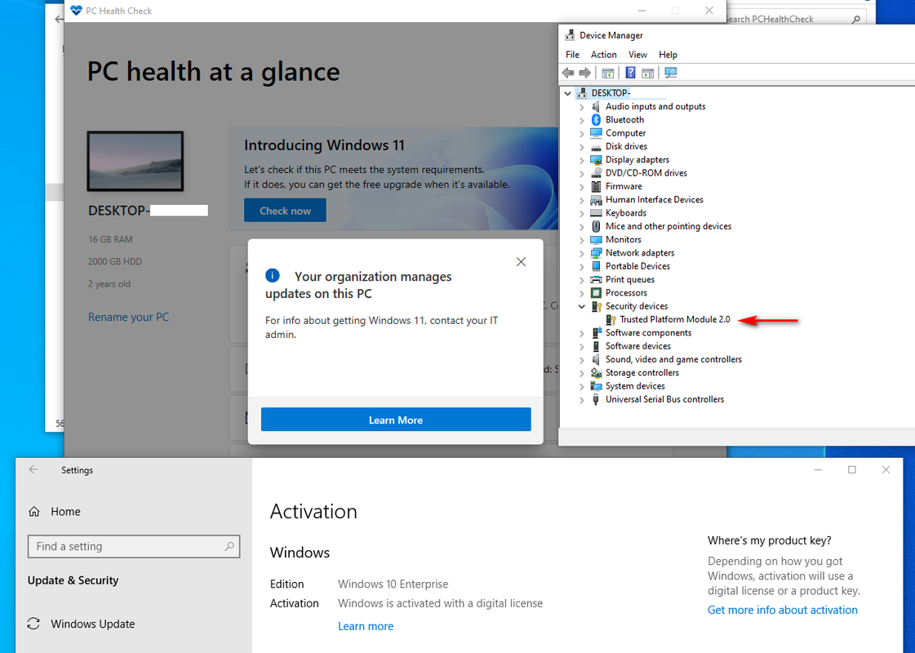
Task: Select the Trusted Platform Module 2.0 entry
Action: [674, 320]
